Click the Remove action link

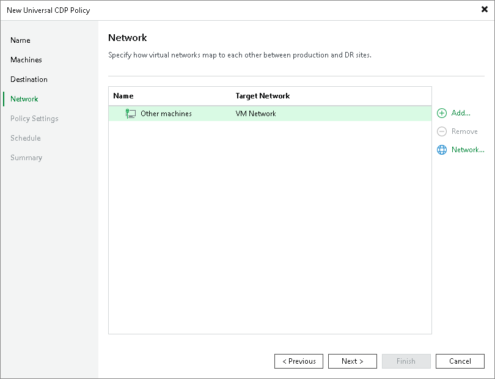pos(463,131)
